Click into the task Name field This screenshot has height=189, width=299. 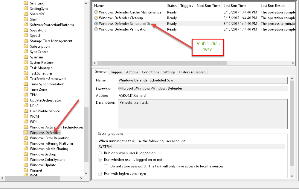[202, 80]
